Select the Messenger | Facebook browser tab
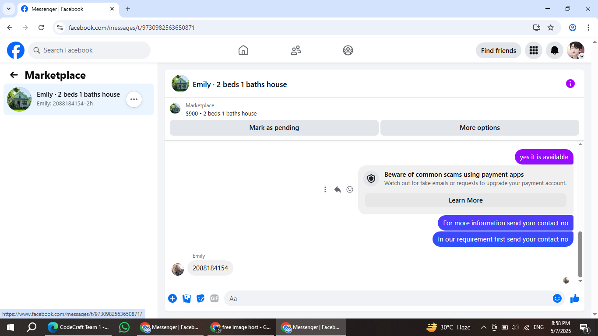Viewport: 598px width, 336px height. coord(68,9)
